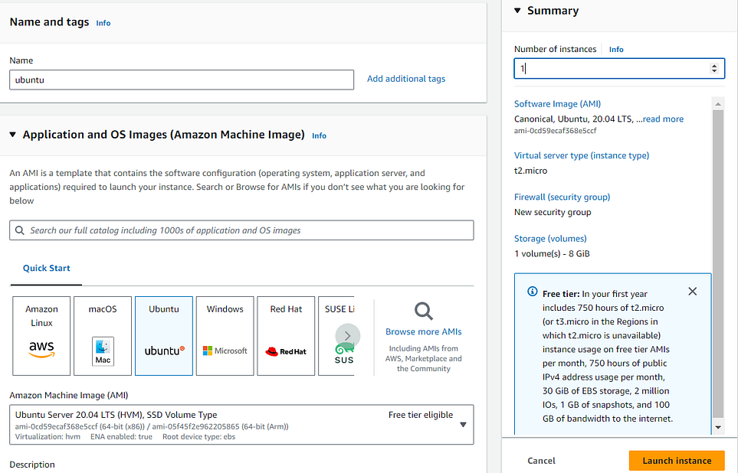Edit the instance Name field

click(x=182, y=80)
